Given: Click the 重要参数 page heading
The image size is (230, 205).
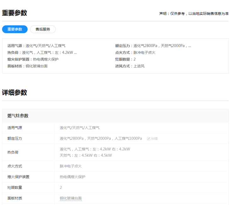Looking at the screenshot, I should pos(14,13).
